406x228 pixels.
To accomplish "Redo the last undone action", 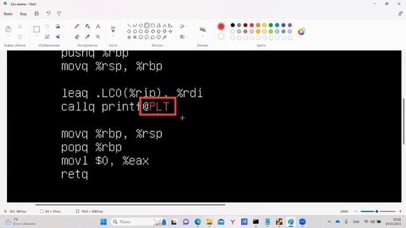I will click(x=59, y=13).
